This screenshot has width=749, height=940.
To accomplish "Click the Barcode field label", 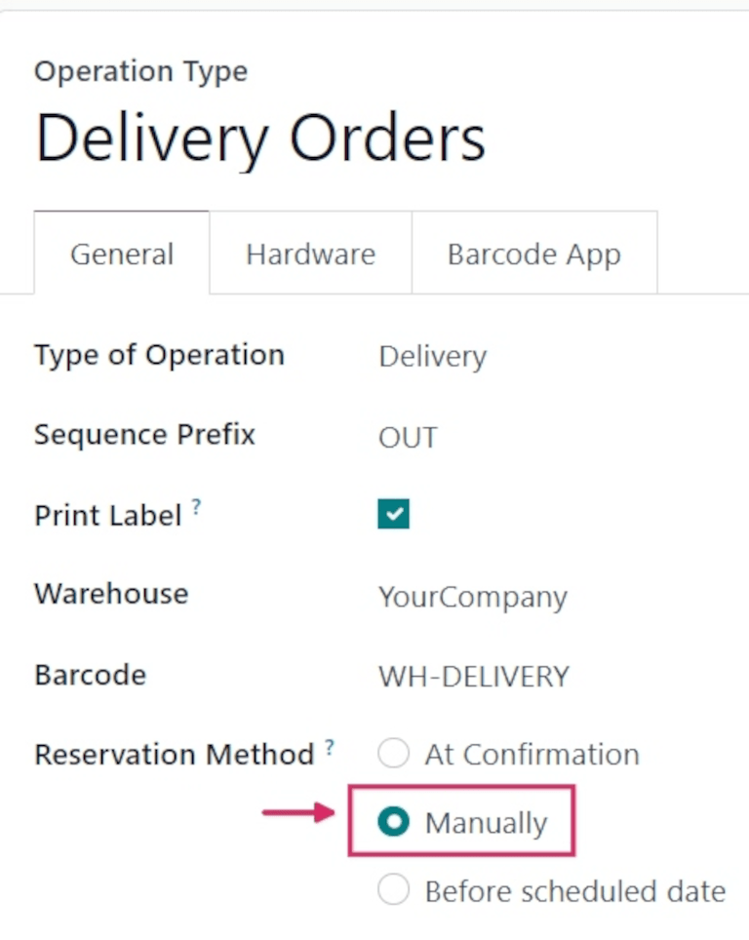I will coord(90,674).
